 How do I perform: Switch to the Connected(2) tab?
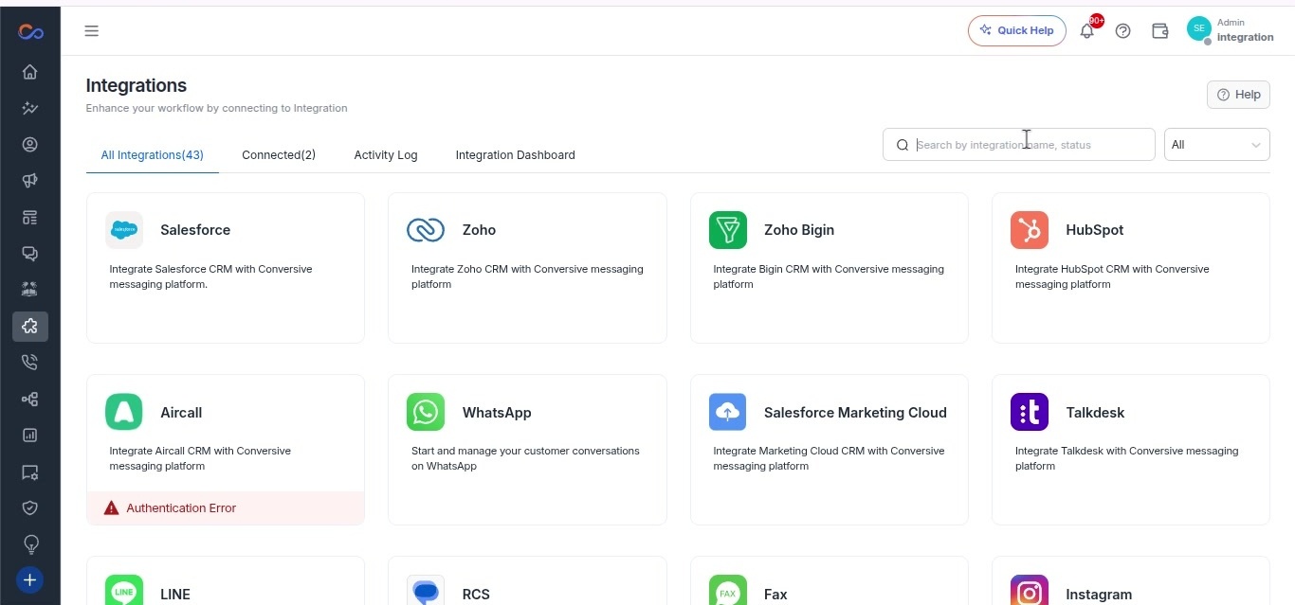point(279,155)
